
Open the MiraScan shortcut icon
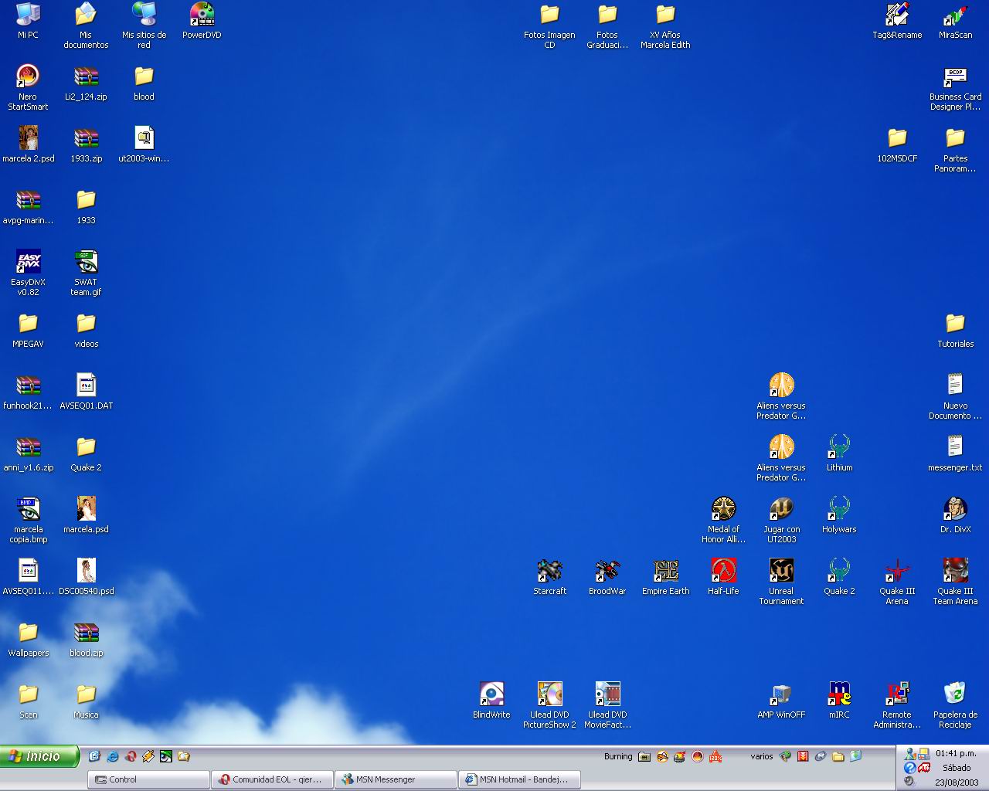click(x=955, y=14)
